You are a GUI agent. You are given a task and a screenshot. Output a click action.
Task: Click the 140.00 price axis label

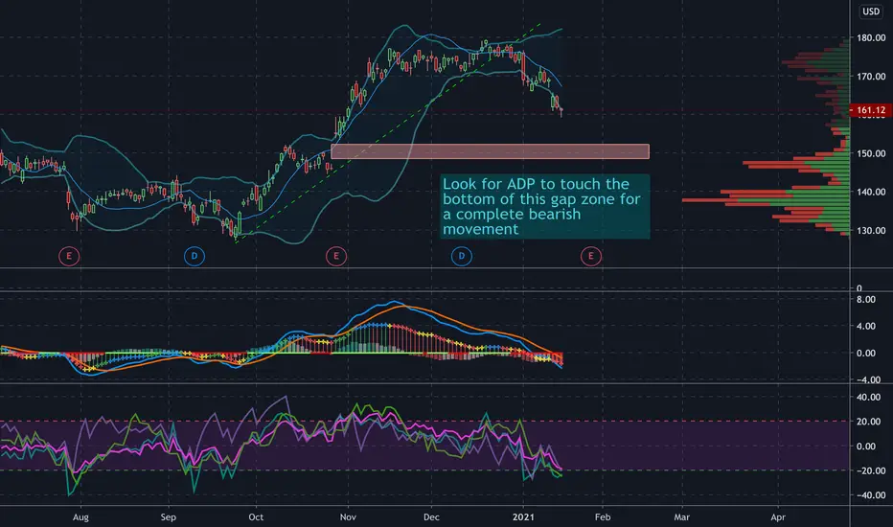[x=871, y=192]
